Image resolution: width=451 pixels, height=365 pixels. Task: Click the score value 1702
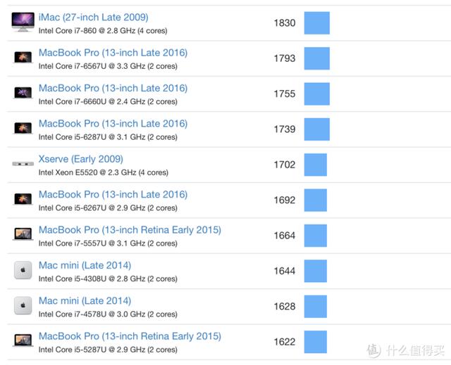(285, 165)
